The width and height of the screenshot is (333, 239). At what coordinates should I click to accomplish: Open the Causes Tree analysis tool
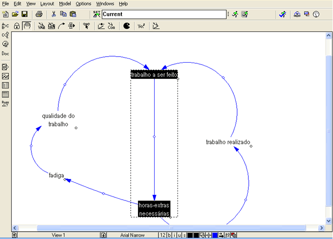[x=6, y=34]
